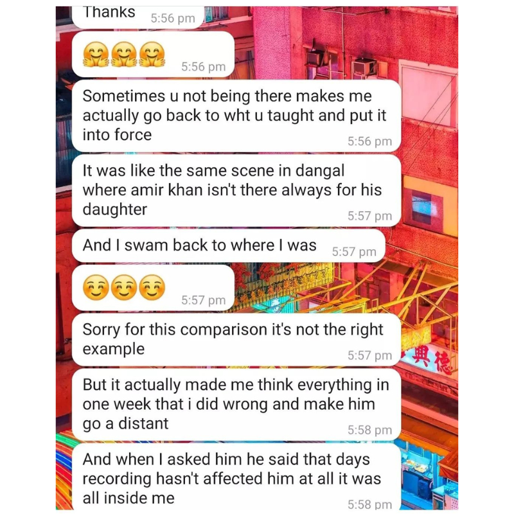Click the air conditioner units in wallpaper background
Screen dimensions: 514x514
(341, 64)
